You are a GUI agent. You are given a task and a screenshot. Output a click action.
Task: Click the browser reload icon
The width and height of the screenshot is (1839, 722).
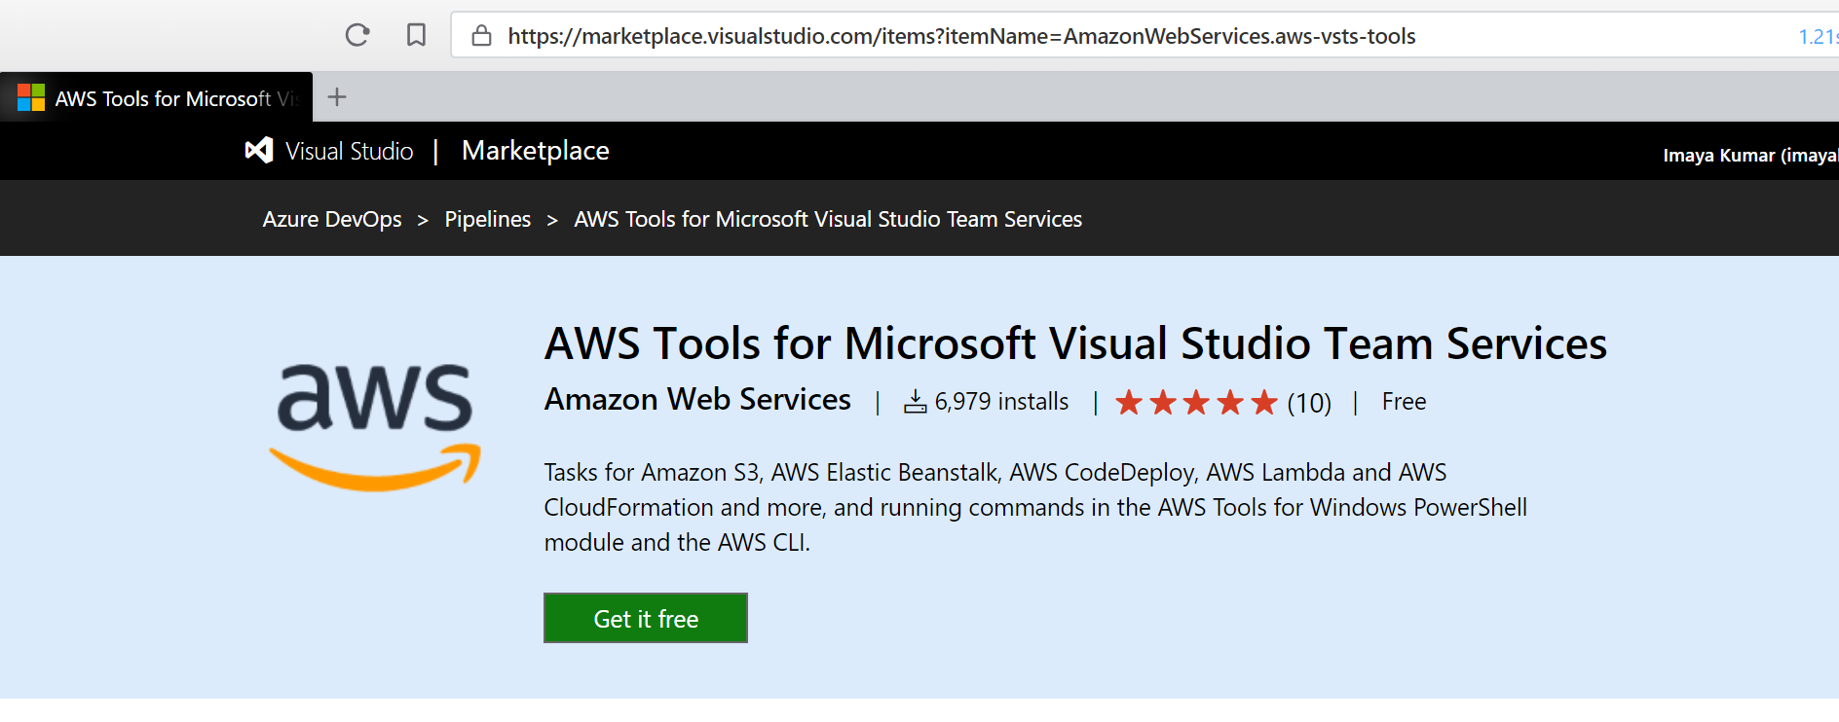click(x=357, y=35)
